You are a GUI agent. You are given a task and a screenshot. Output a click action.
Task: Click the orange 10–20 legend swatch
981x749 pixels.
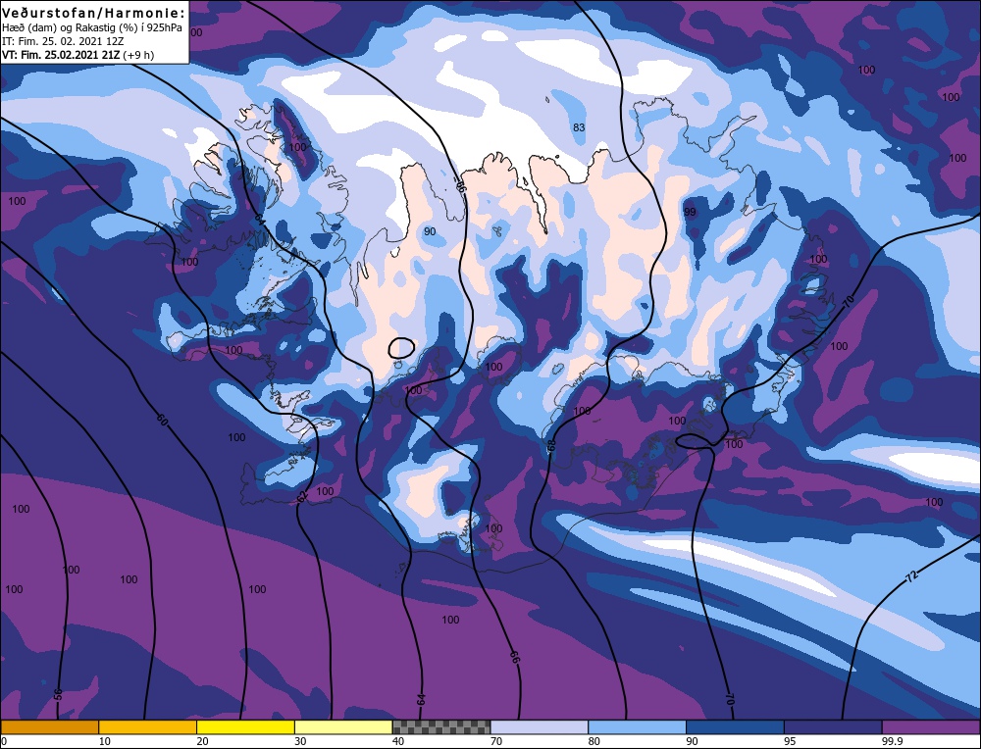point(148,726)
